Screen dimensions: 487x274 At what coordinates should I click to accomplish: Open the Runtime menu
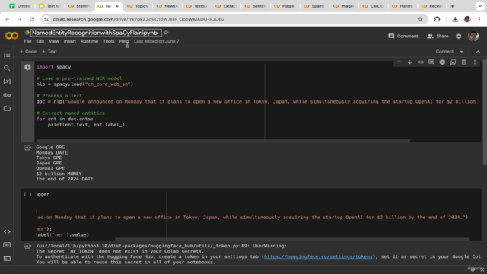pos(89,41)
